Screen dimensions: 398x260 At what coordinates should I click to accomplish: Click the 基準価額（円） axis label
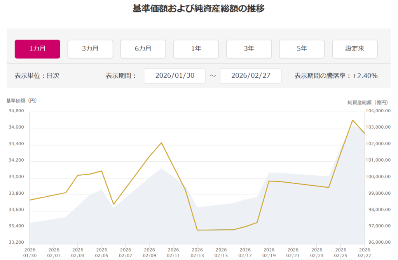click(21, 101)
